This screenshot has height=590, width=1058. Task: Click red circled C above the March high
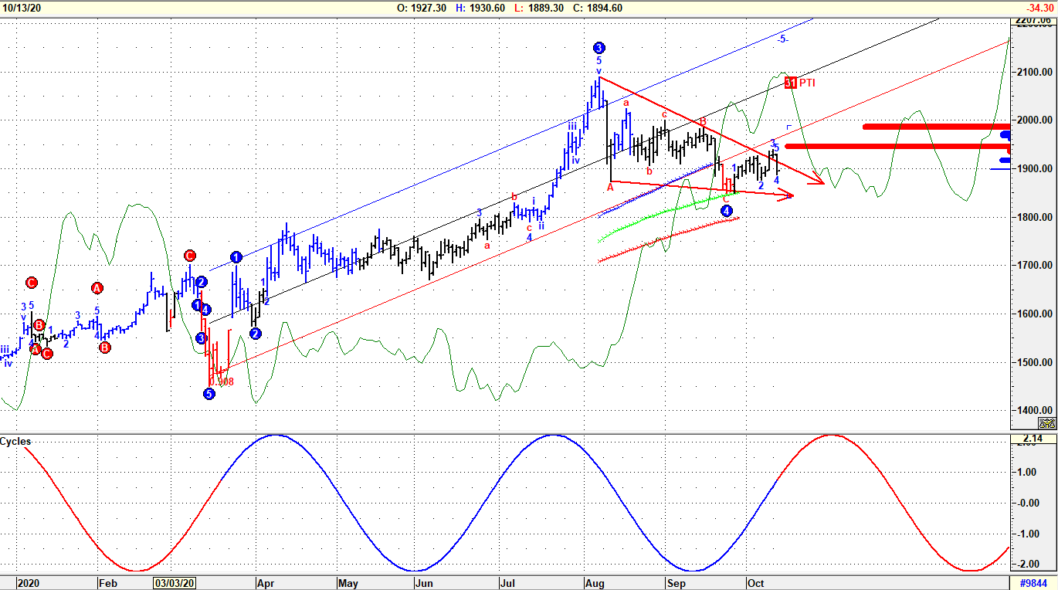(190, 256)
